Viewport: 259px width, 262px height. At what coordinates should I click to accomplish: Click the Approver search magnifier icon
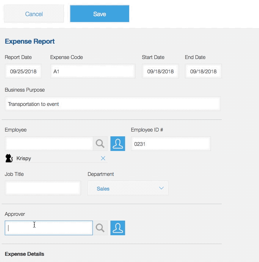point(100,228)
